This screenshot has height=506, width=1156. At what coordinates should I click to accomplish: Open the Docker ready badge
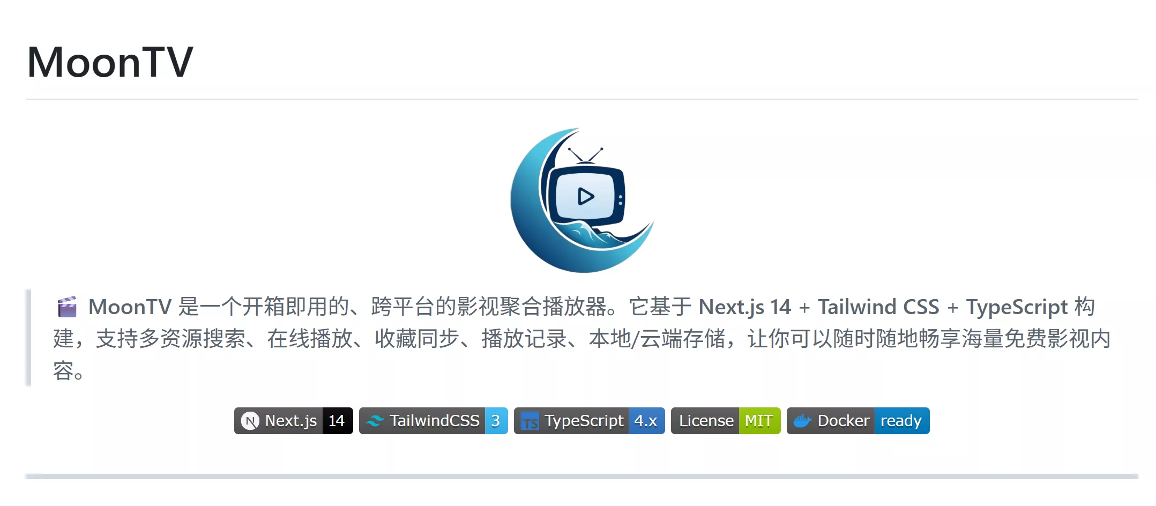(858, 421)
